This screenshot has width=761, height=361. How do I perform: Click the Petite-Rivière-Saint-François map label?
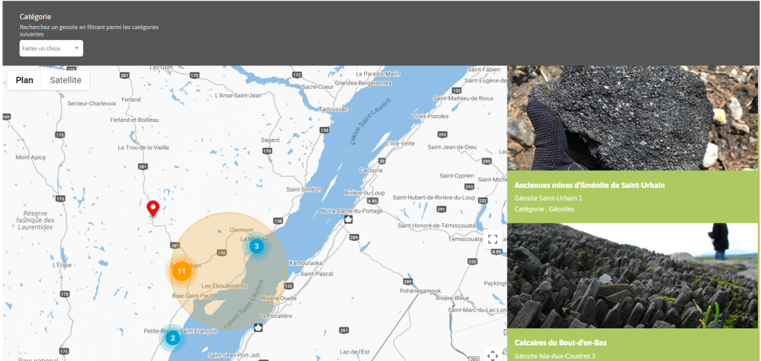(x=181, y=331)
